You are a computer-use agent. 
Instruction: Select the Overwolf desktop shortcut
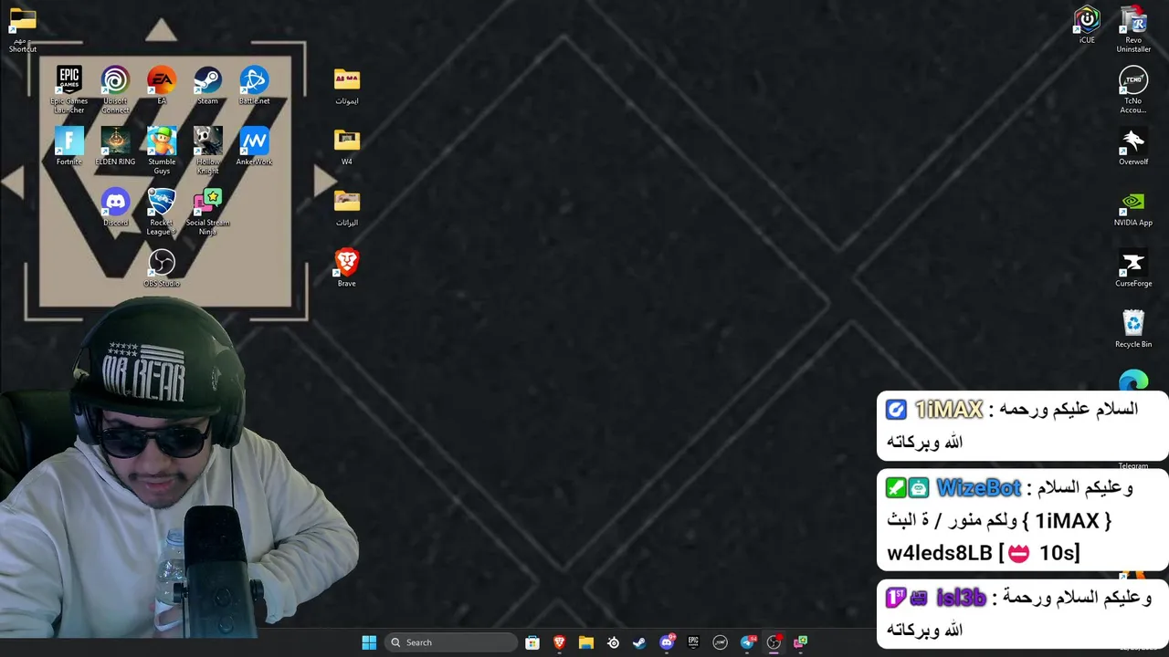(x=1133, y=146)
